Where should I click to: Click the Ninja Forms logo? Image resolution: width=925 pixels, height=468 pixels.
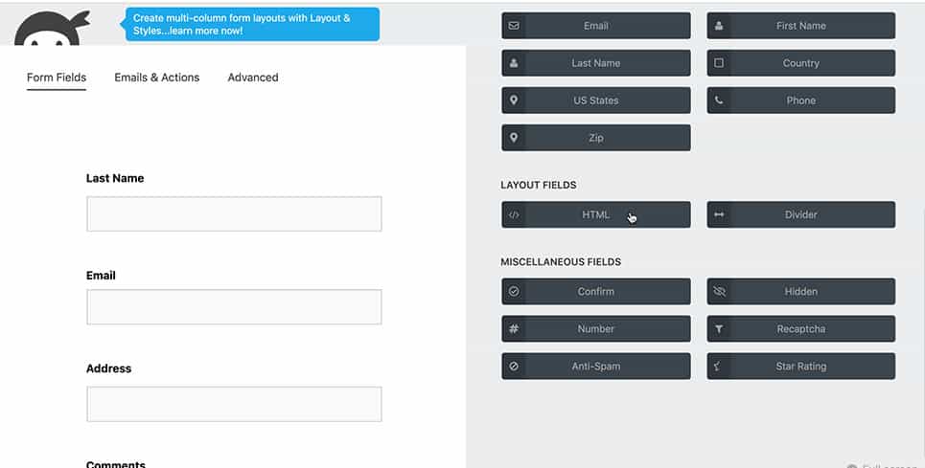(52, 28)
